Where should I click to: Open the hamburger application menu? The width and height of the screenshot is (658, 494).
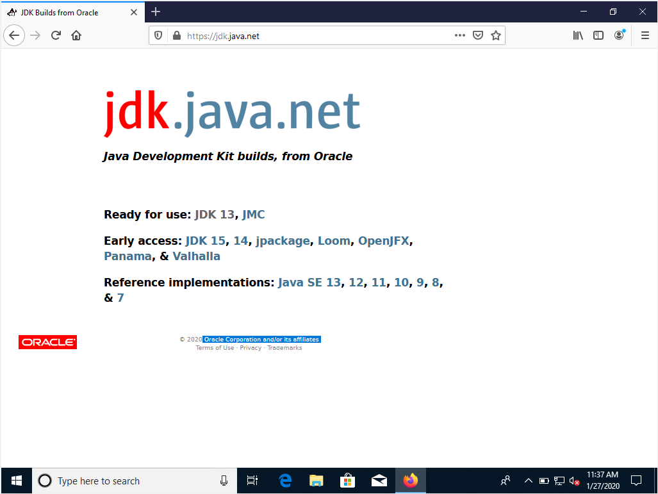click(x=645, y=36)
